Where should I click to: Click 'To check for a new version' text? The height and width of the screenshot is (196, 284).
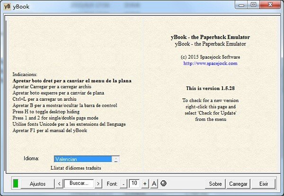[x=210, y=100]
